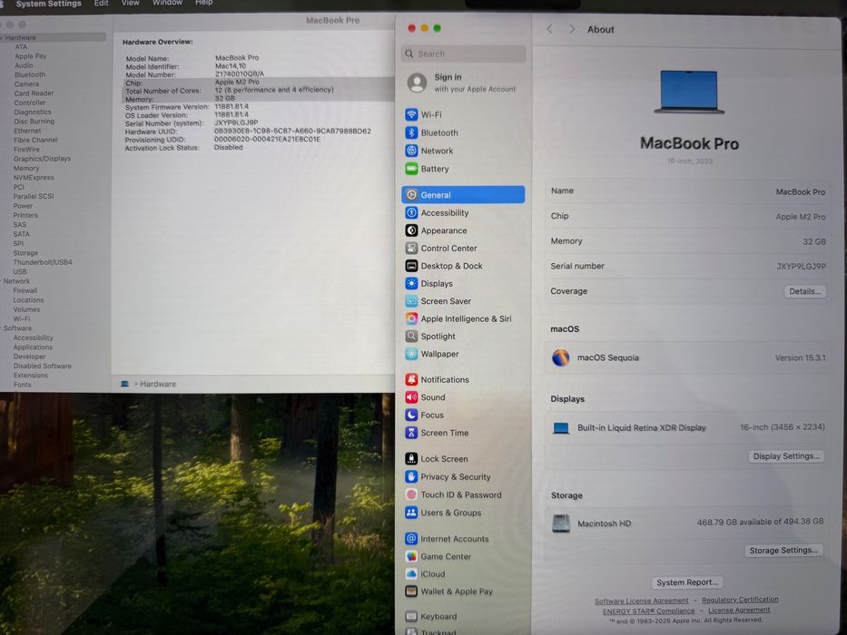
Task: Open Regulatory Certification link
Action: (740, 600)
